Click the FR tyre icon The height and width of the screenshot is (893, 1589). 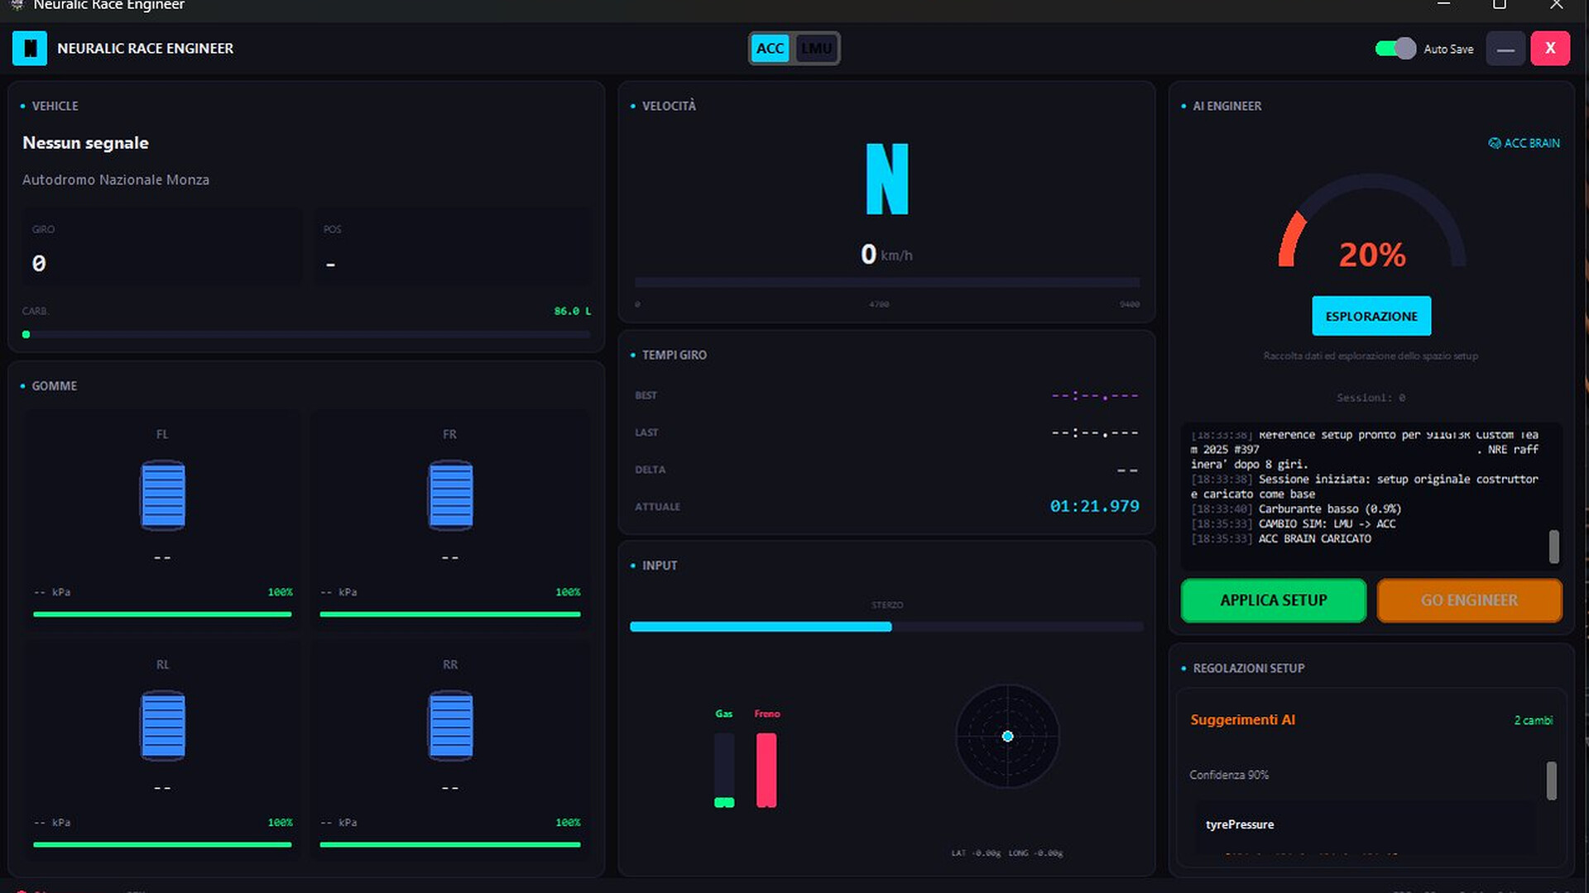click(450, 495)
